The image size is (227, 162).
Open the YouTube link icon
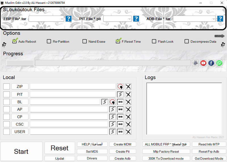click(x=203, y=63)
